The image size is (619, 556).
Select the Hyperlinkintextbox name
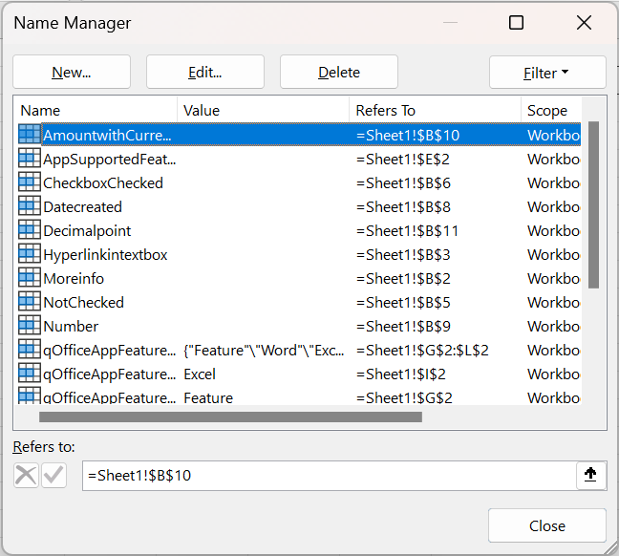point(105,255)
